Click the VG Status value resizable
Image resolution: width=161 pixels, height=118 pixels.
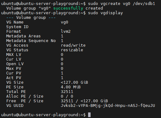72,50
